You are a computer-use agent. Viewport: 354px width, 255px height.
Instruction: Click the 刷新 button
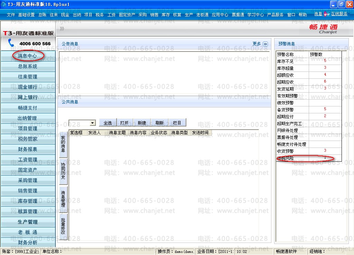coord(160,123)
